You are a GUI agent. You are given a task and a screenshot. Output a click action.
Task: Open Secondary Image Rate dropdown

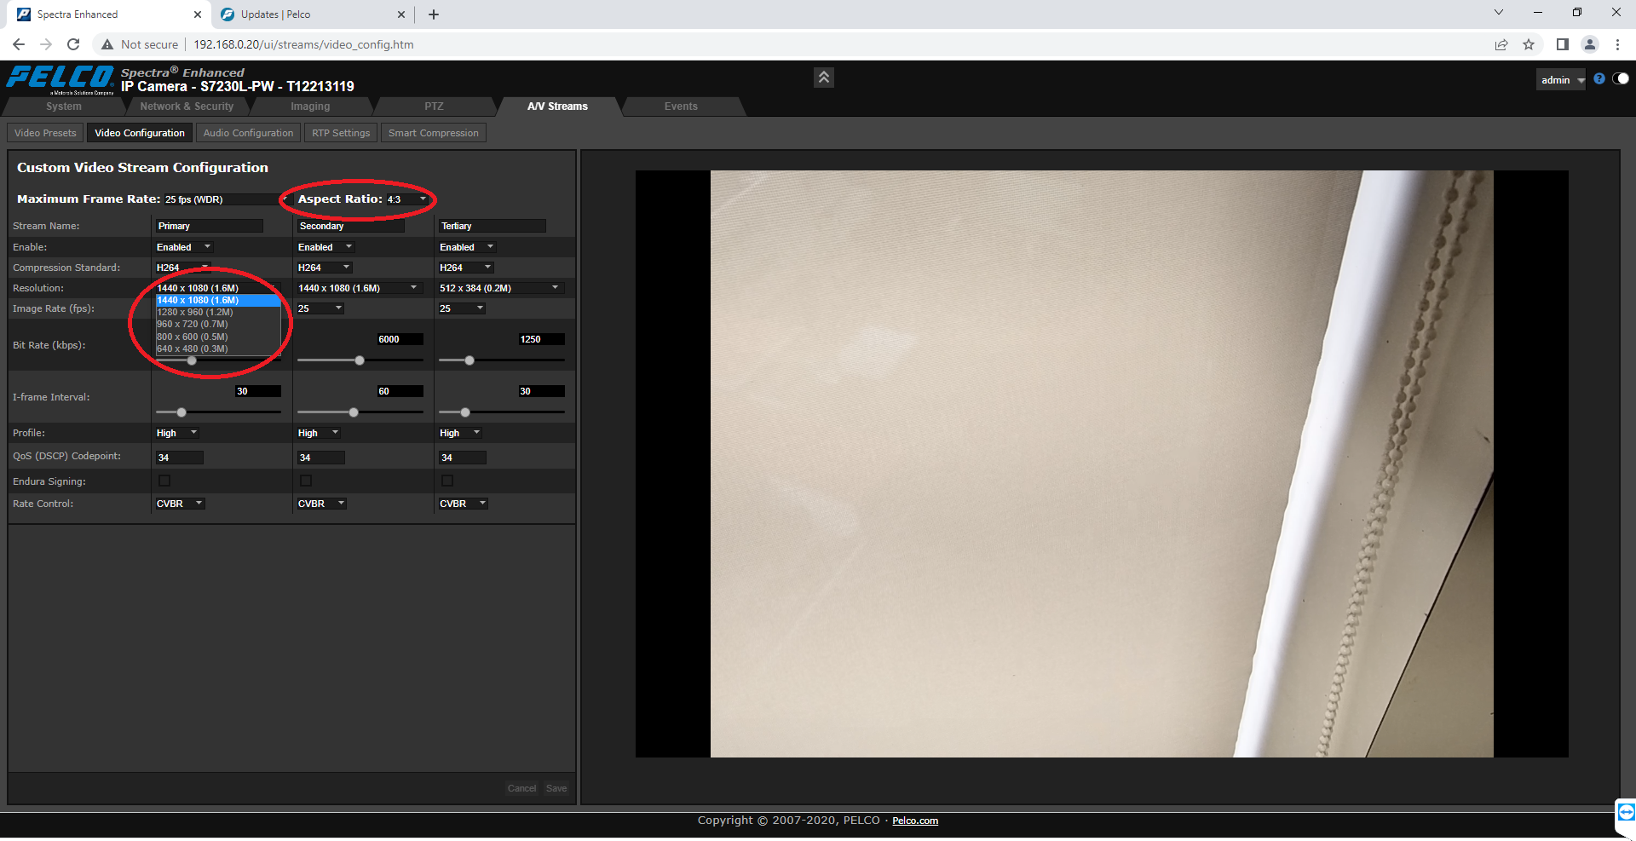[320, 308]
